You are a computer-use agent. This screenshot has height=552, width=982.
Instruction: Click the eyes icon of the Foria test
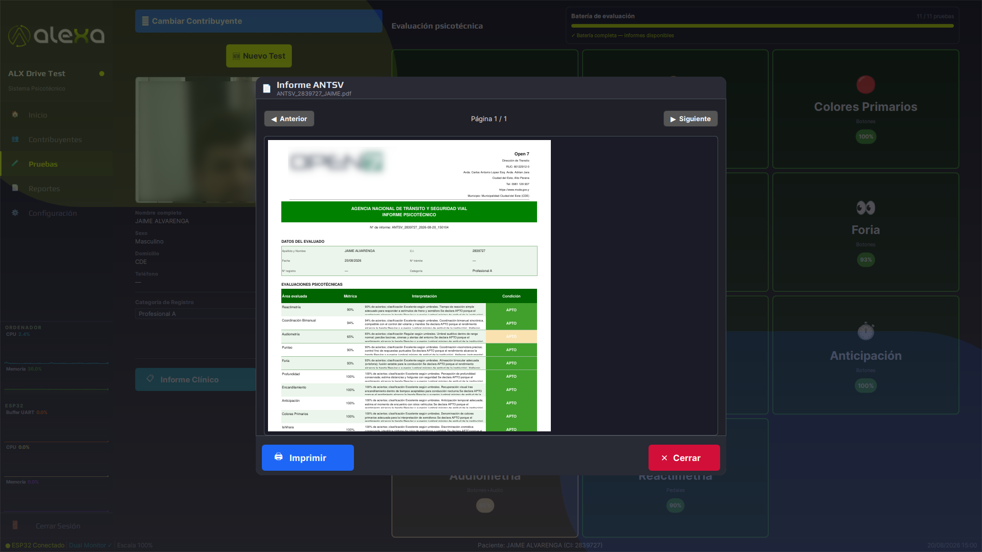click(865, 208)
